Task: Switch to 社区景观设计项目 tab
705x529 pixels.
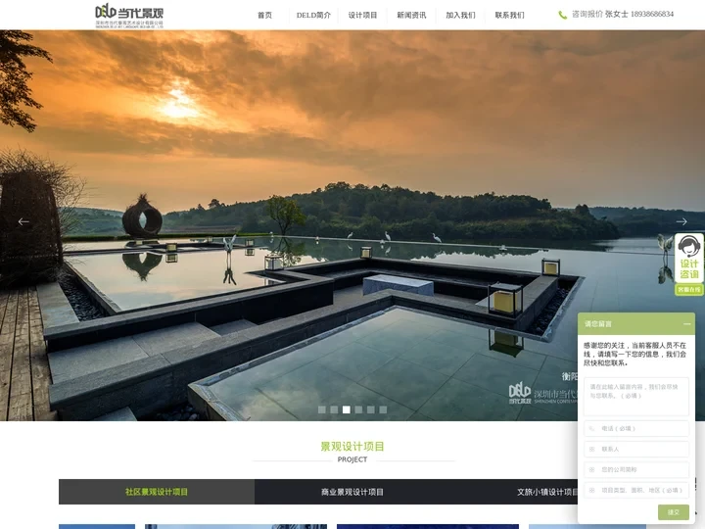Action: point(157,492)
